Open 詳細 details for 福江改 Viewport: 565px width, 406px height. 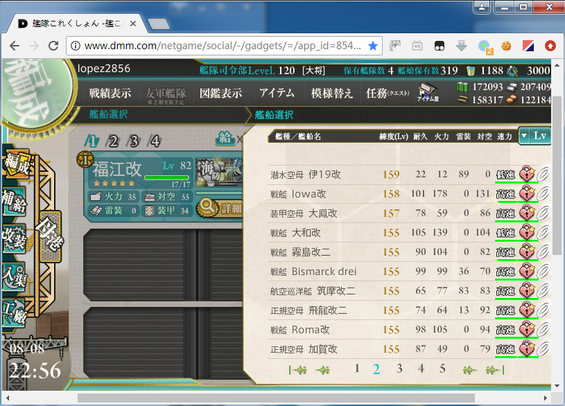[x=219, y=208]
